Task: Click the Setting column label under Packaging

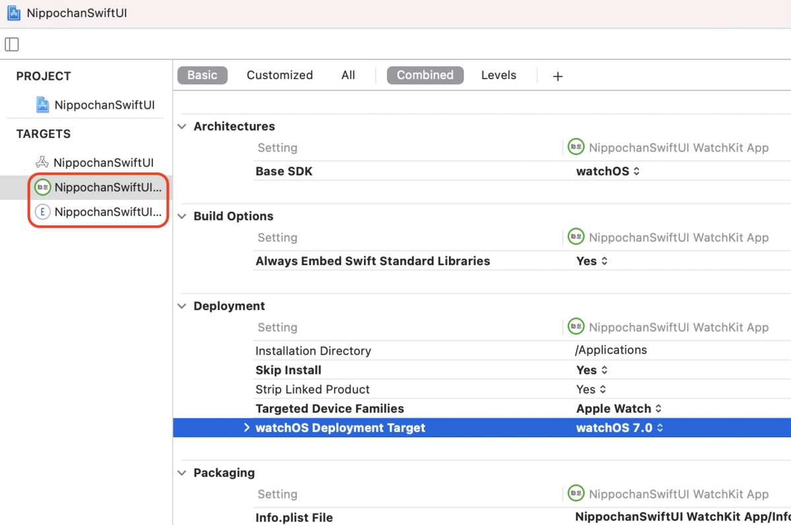Action: click(277, 494)
